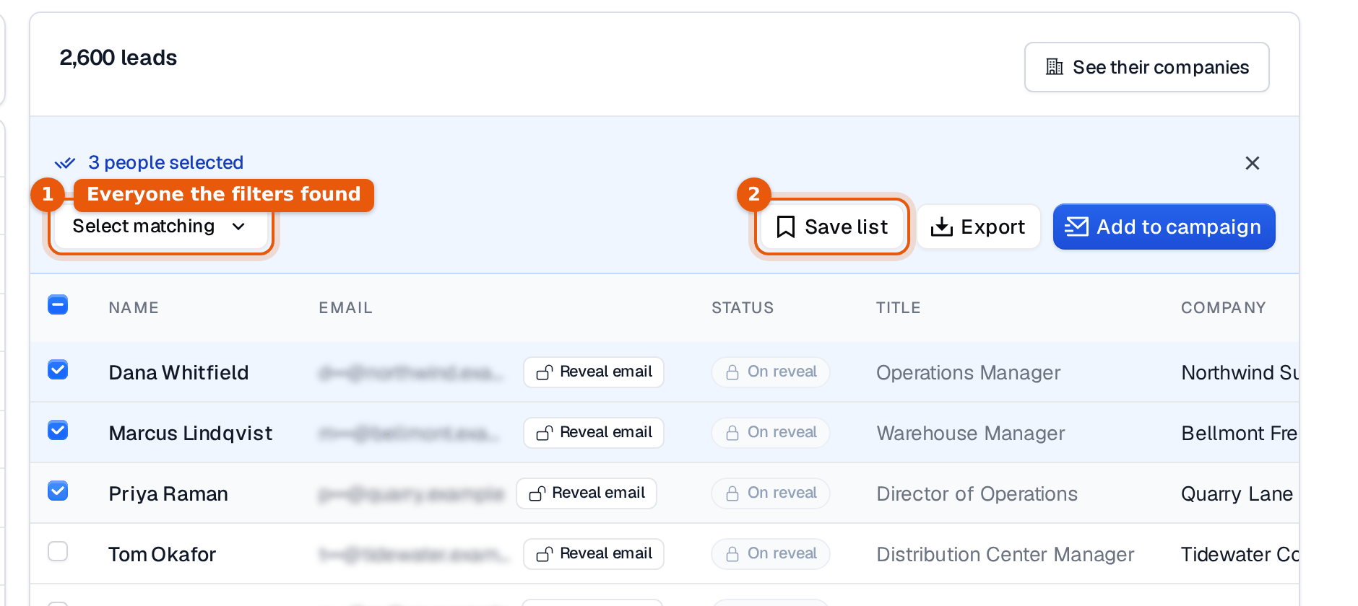1358x606 pixels.
Task: Click the Warehouse Manager title cell
Action: pos(971,434)
